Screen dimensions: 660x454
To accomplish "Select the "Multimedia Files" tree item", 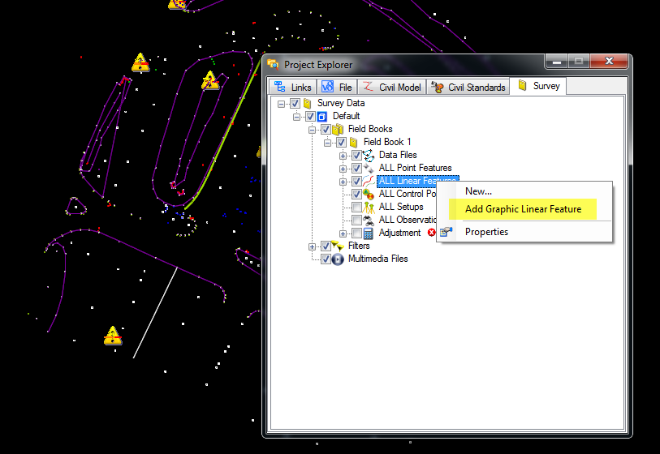I will [378, 259].
